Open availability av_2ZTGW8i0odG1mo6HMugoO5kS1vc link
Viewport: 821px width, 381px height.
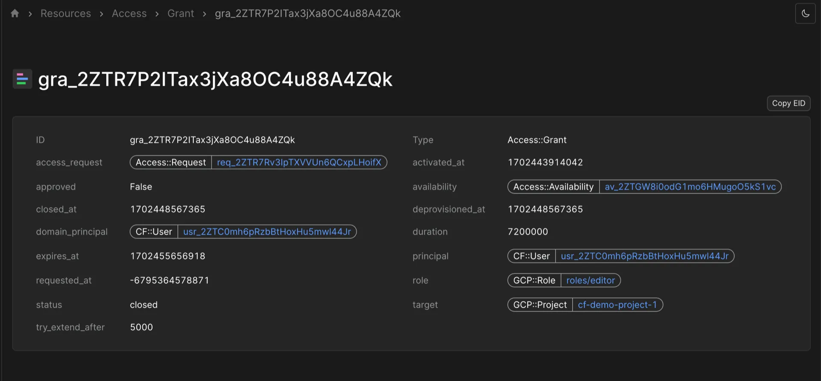pyautogui.click(x=690, y=187)
